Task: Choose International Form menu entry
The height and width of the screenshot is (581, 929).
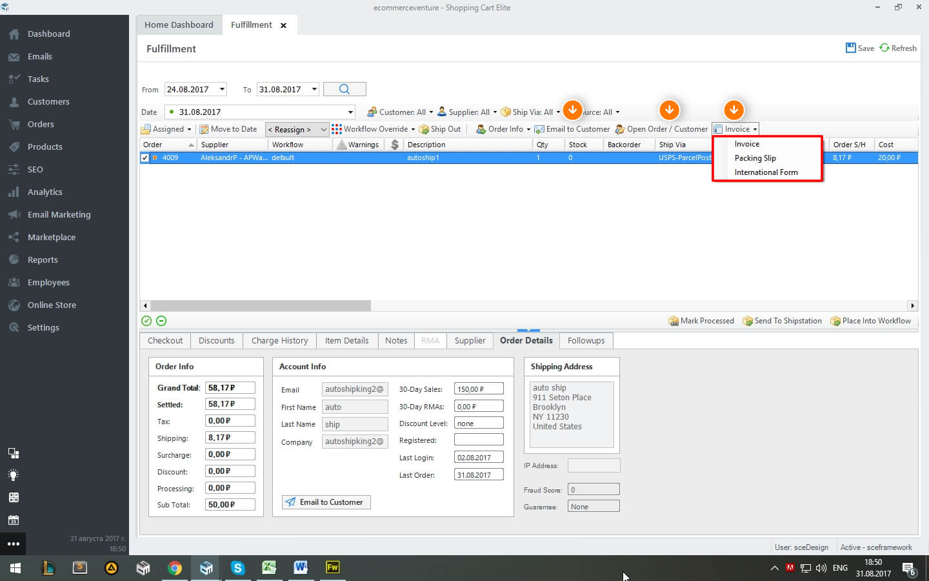Action: coord(767,172)
